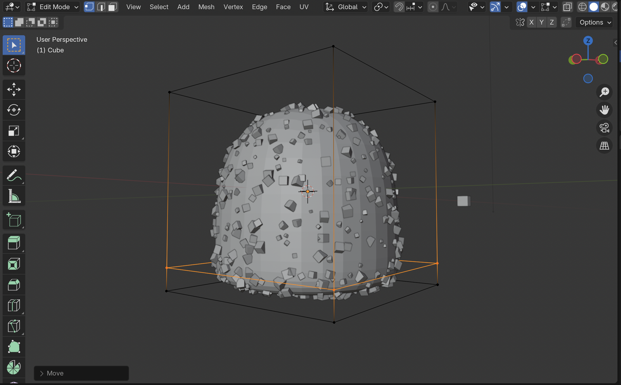Enable X axis mirror

(x=531, y=22)
